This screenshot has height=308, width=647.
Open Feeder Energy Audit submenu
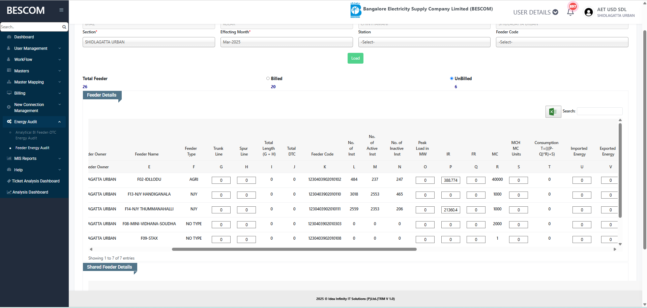point(32,148)
